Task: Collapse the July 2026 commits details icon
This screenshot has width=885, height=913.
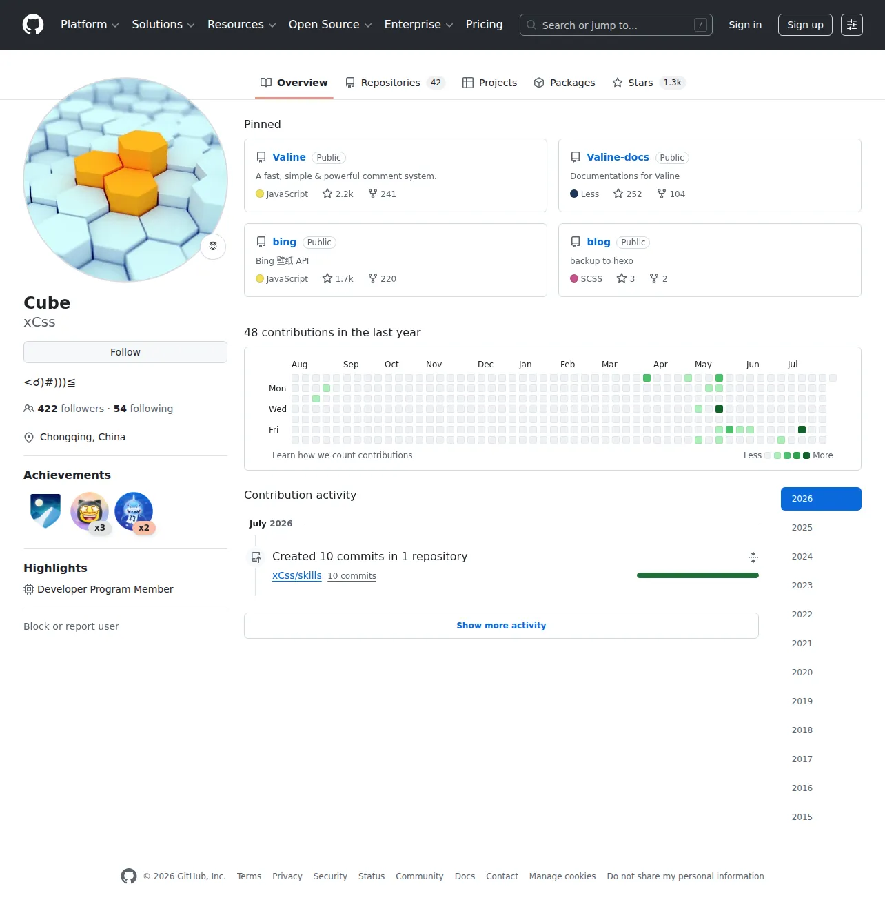Action: [x=753, y=557]
